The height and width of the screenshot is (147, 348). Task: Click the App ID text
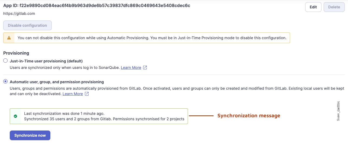97,6
